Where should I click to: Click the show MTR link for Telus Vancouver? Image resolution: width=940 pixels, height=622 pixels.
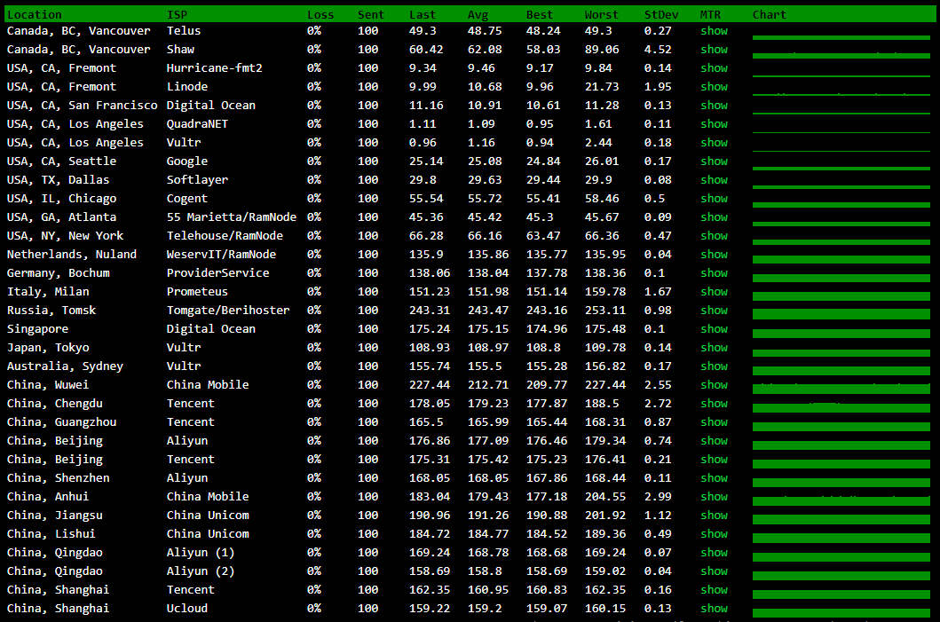coord(714,30)
